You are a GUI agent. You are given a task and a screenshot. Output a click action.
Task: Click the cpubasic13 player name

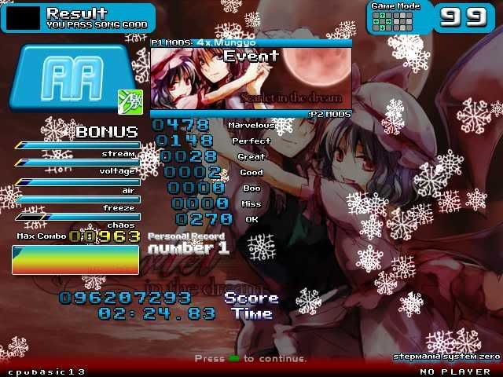tap(47, 372)
